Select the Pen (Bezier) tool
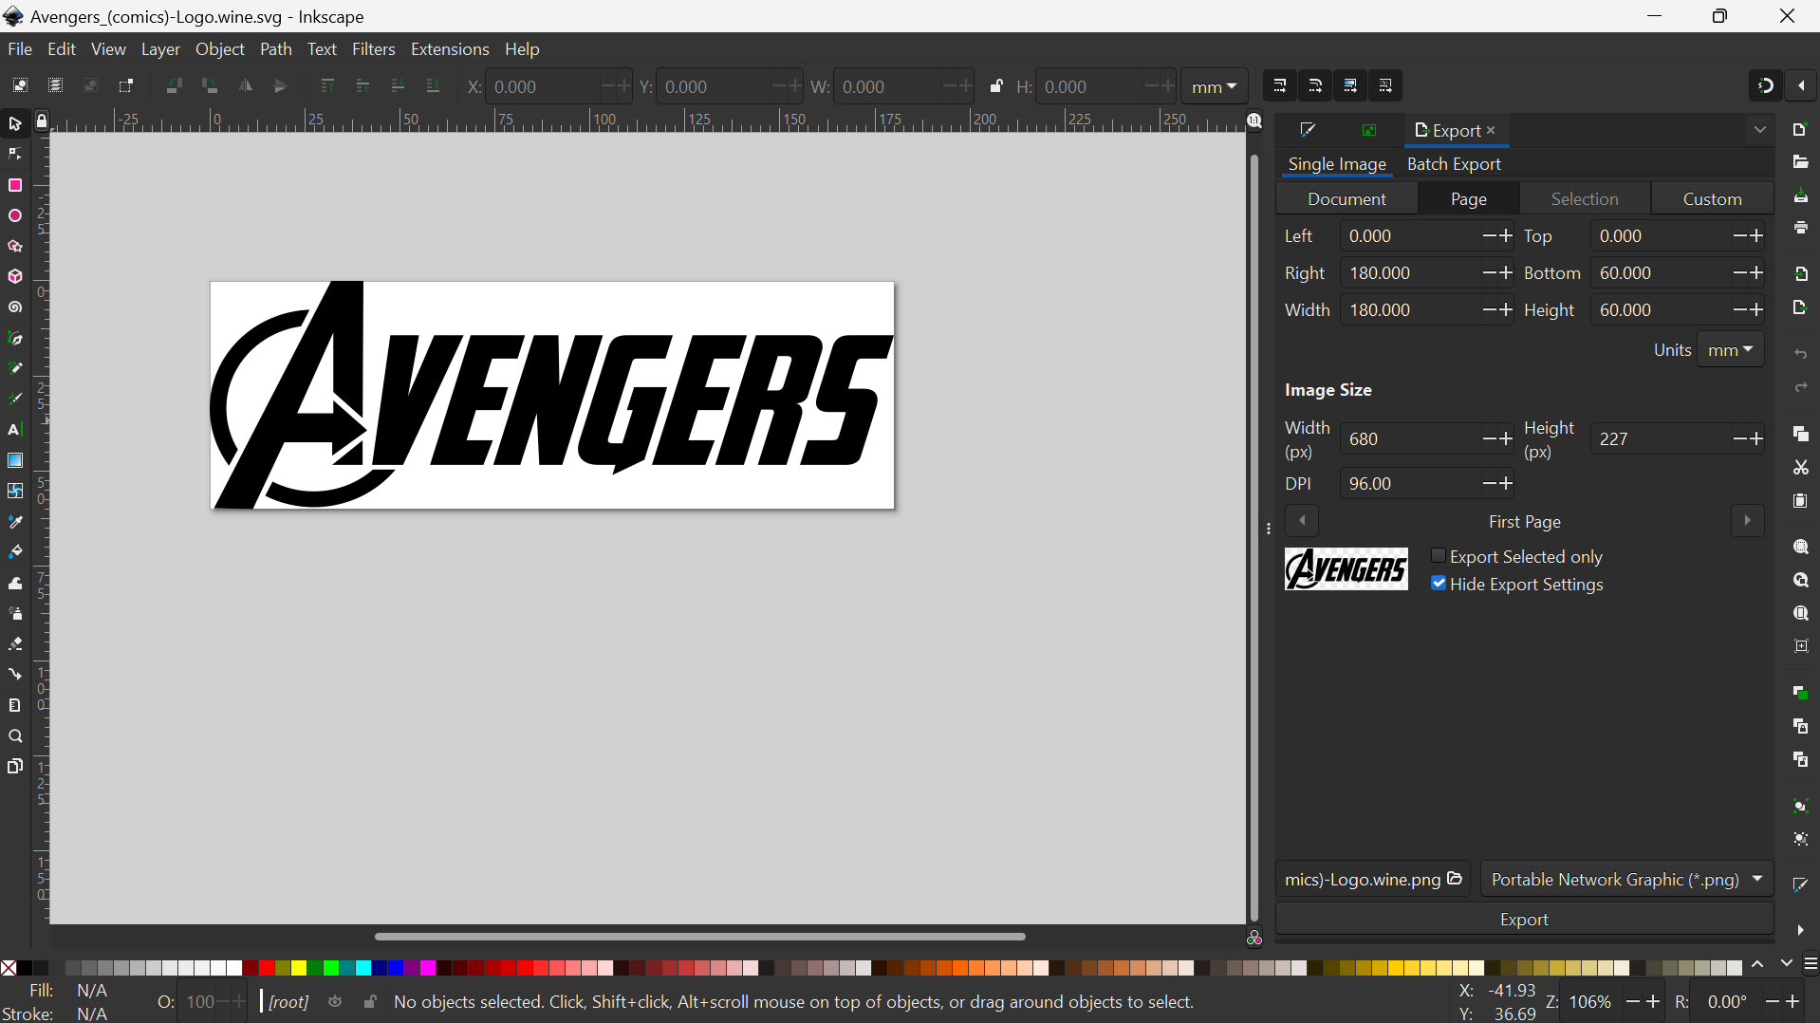The width and height of the screenshot is (1820, 1023). [15, 339]
